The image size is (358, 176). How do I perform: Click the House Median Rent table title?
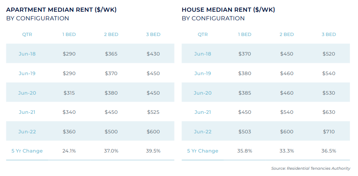(228, 10)
